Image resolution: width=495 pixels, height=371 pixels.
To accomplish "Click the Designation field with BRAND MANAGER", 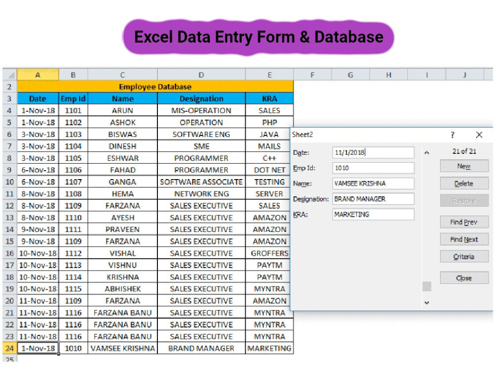I will 373,199.
